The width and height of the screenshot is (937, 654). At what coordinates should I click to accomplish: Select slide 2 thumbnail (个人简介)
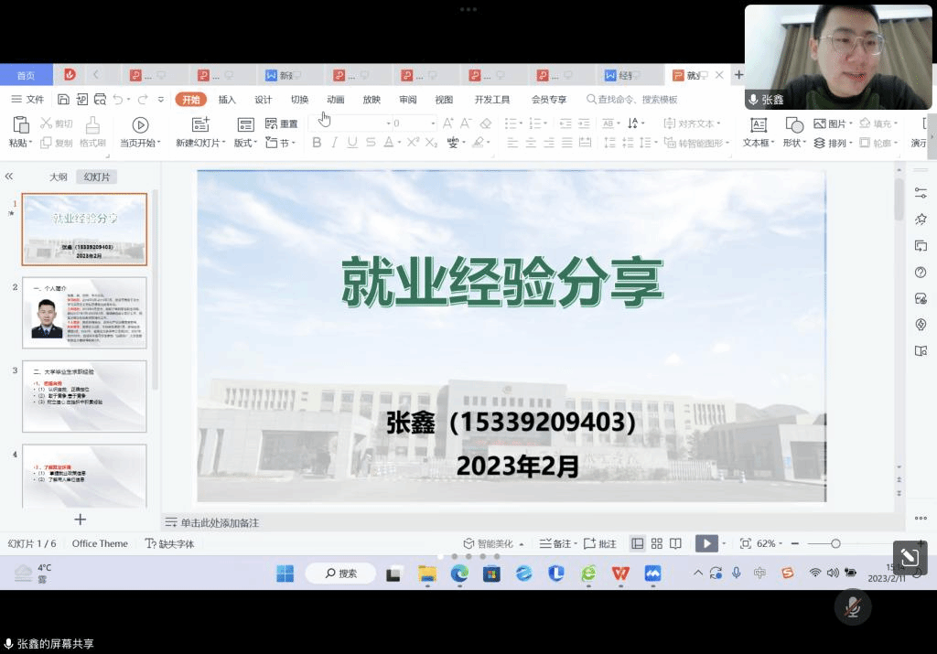[x=84, y=313]
